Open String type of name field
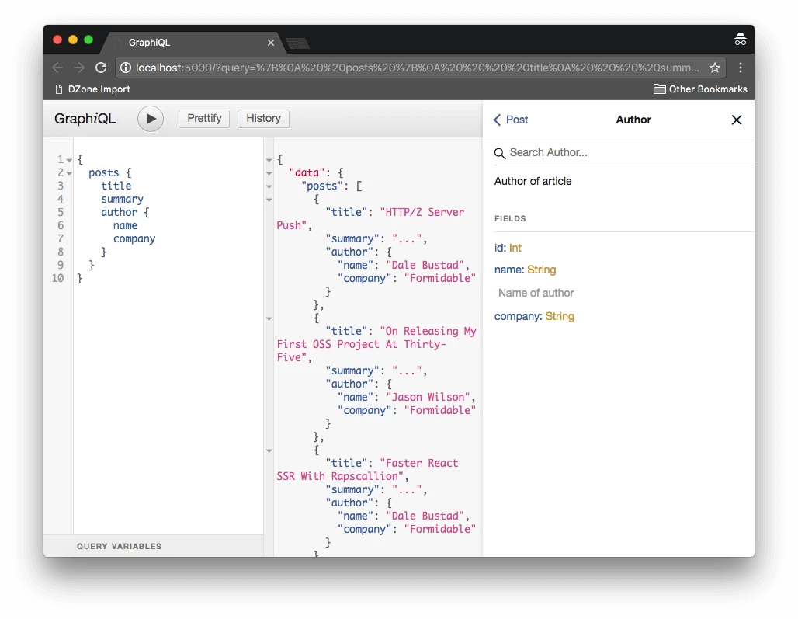 coord(542,270)
